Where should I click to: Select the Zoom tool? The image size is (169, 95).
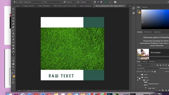13,67
